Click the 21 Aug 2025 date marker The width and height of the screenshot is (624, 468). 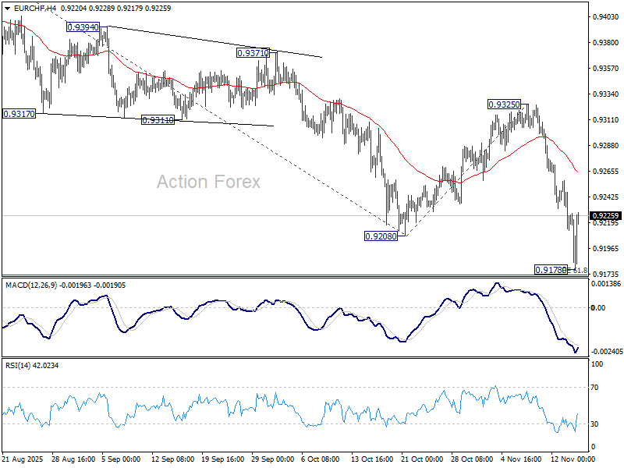click(23, 461)
